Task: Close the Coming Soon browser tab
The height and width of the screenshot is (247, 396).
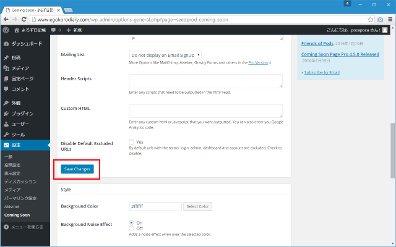Action: coord(59,10)
